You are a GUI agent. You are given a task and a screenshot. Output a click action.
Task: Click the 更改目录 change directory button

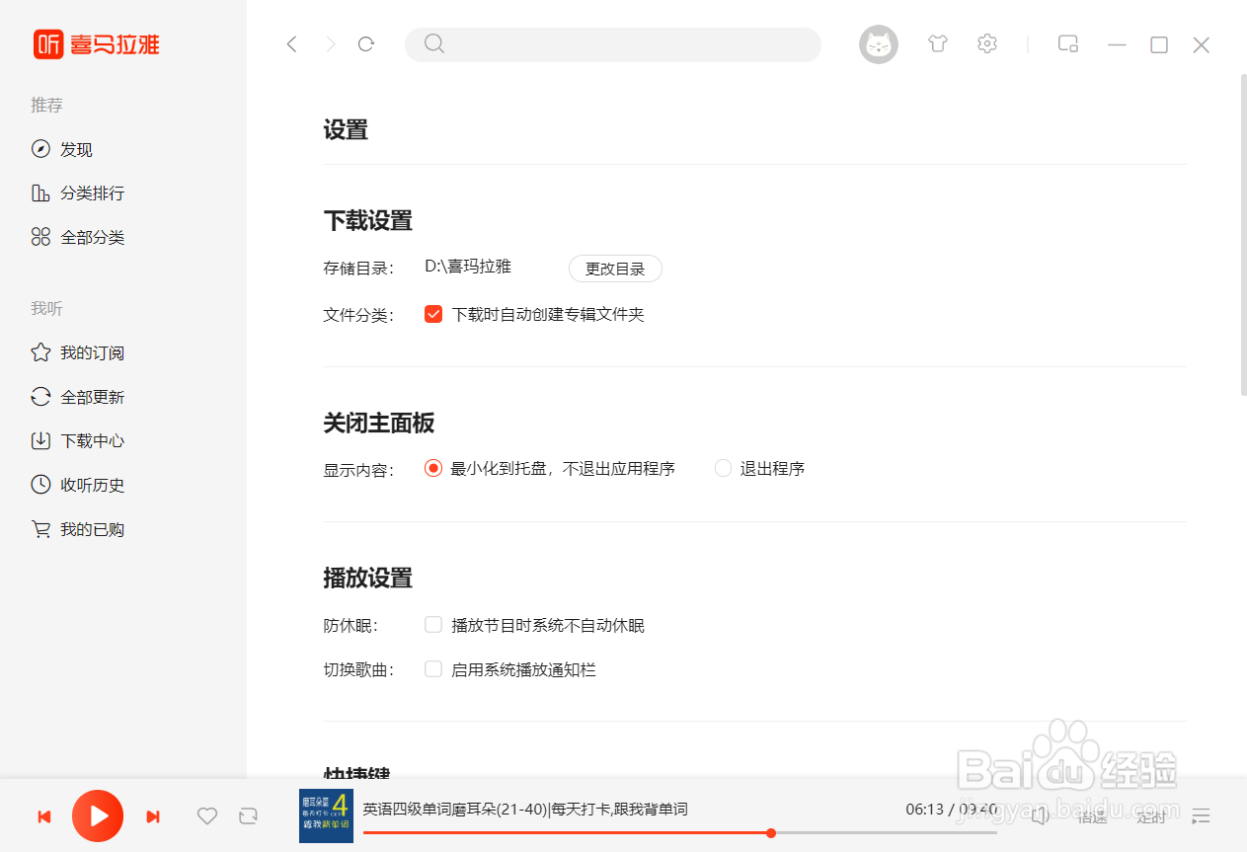point(615,268)
